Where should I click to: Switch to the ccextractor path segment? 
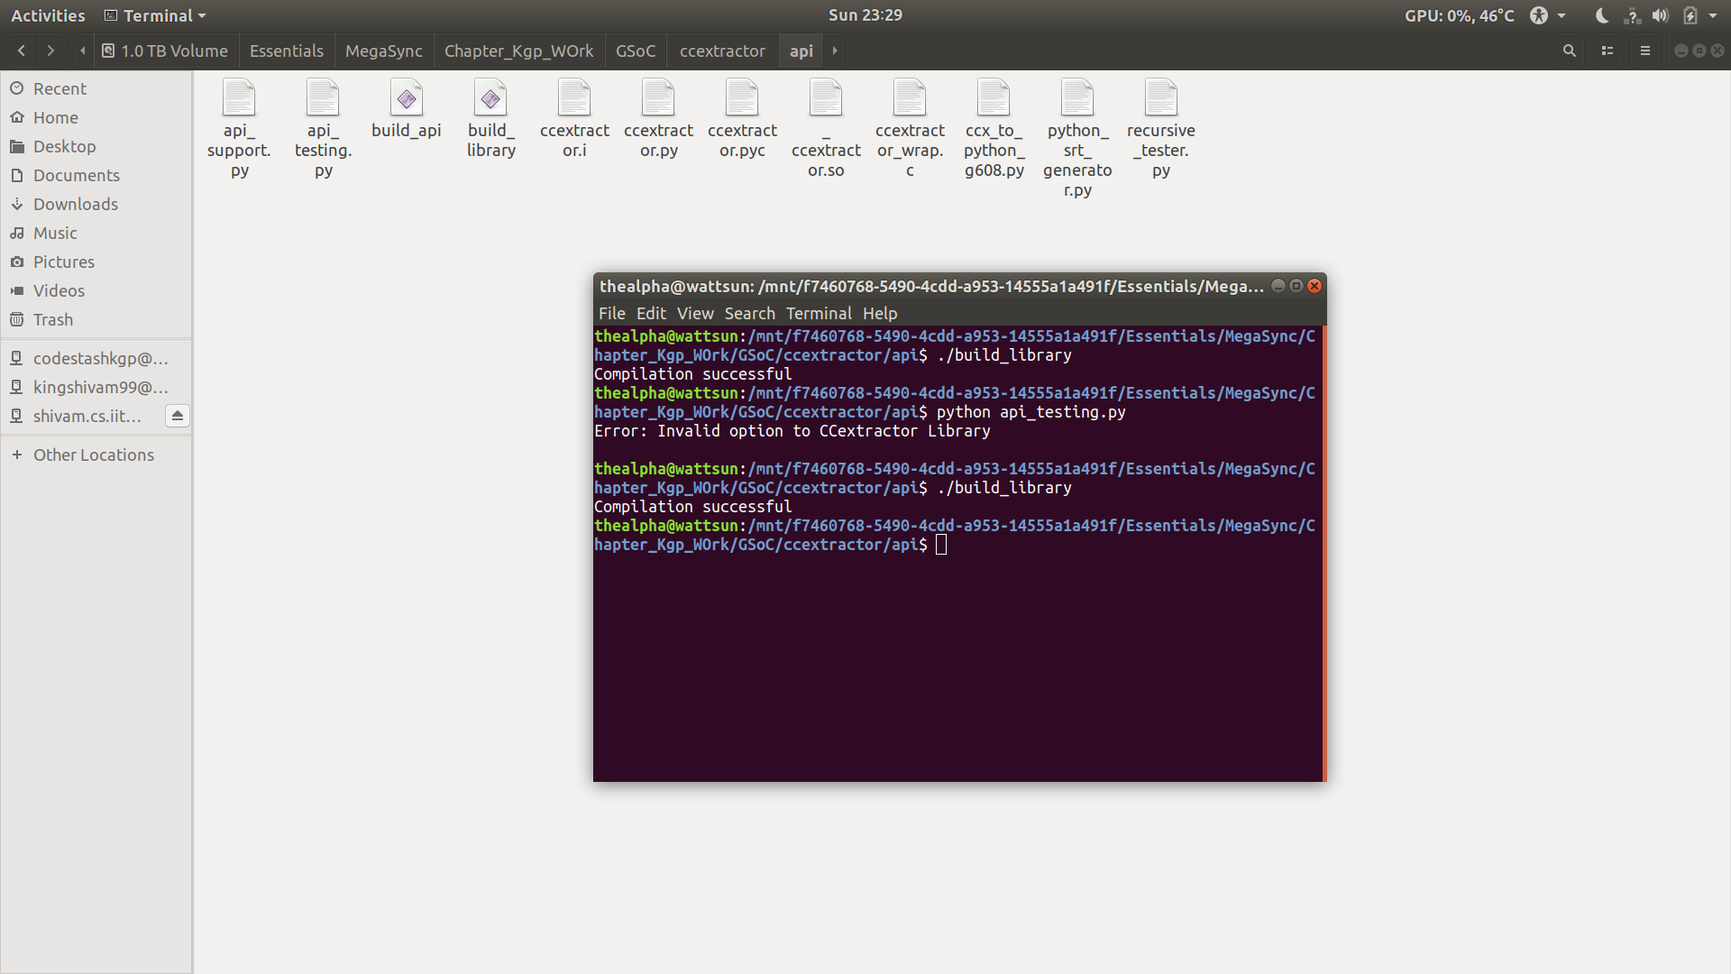pyautogui.click(x=721, y=51)
